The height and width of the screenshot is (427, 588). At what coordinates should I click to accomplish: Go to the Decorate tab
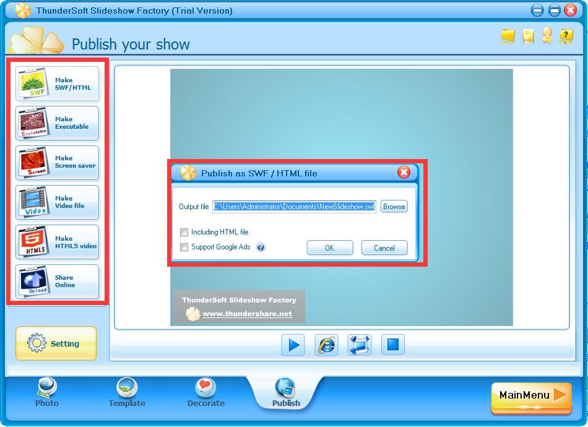[x=206, y=392]
